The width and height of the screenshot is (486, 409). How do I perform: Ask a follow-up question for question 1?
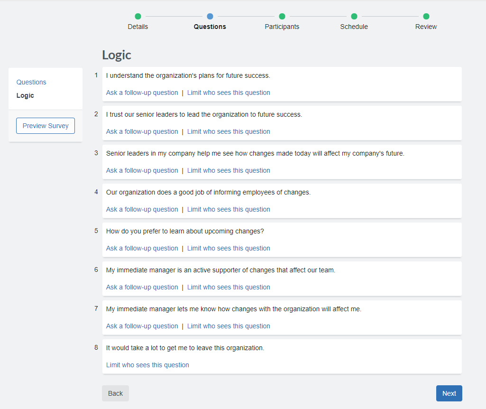pos(142,92)
